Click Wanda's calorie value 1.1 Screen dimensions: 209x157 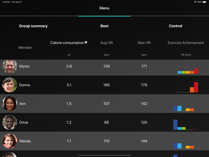point(69,141)
